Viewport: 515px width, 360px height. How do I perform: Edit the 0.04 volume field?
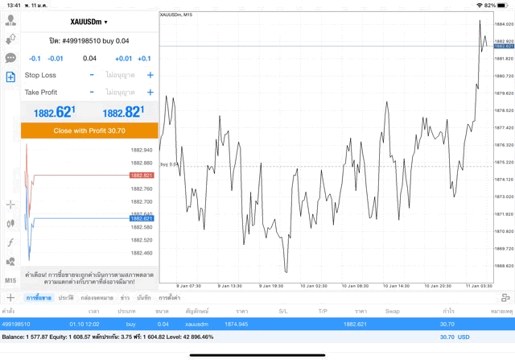pyautogui.click(x=89, y=59)
